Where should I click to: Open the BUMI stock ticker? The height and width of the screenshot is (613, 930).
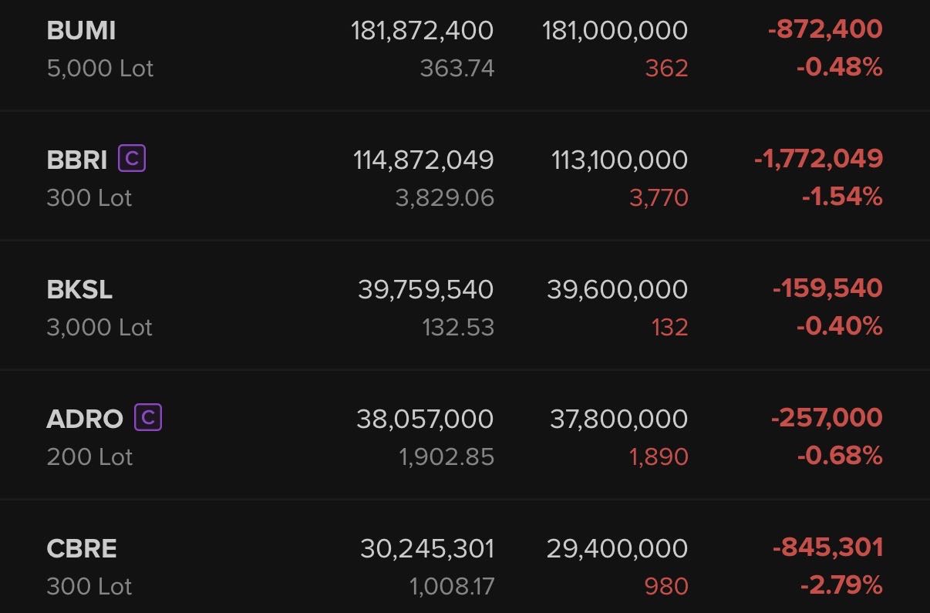pos(81,31)
